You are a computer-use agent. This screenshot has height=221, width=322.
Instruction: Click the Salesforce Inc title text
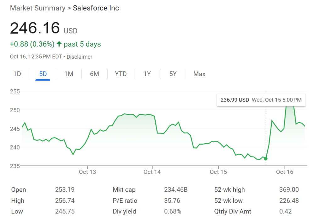pos(96,8)
